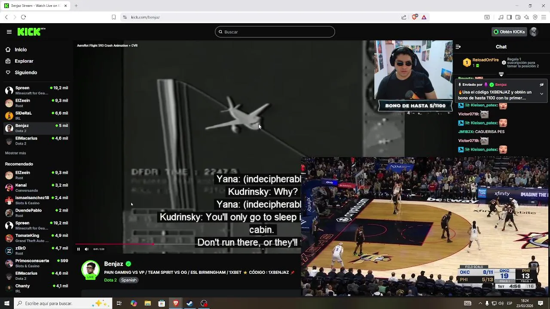Open the user profile avatar menu
This screenshot has height=309, width=550.
(x=534, y=32)
